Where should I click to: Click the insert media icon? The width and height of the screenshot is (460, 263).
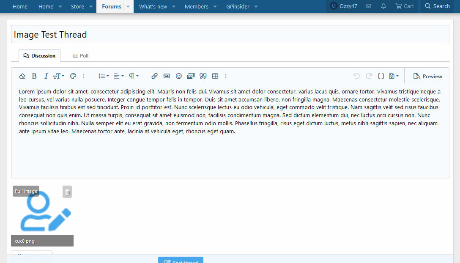[x=191, y=76]
